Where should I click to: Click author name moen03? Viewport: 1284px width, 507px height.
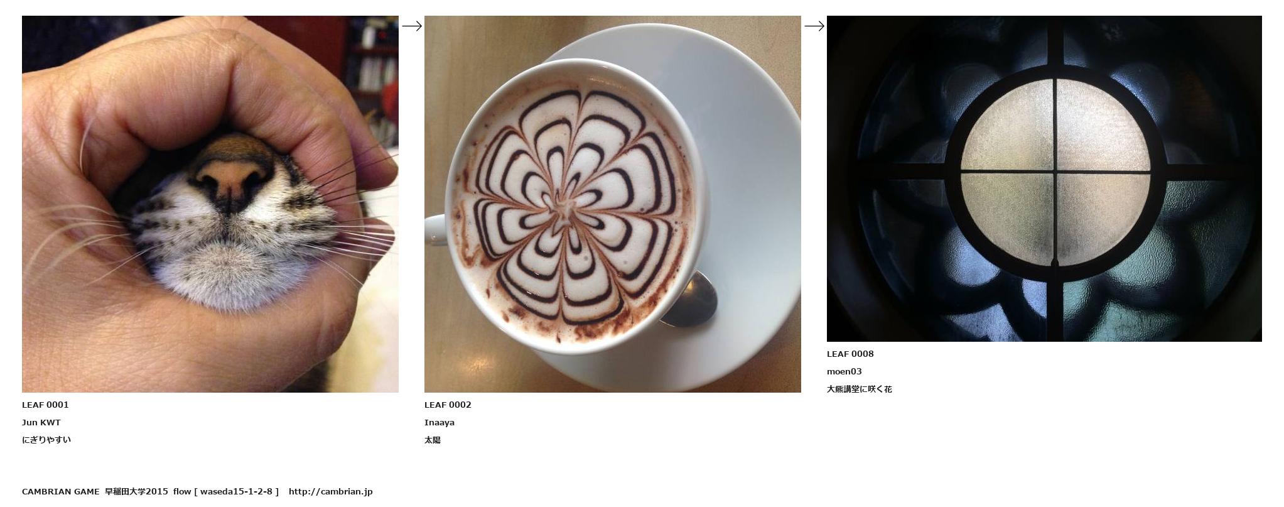[x=844, y=371]
